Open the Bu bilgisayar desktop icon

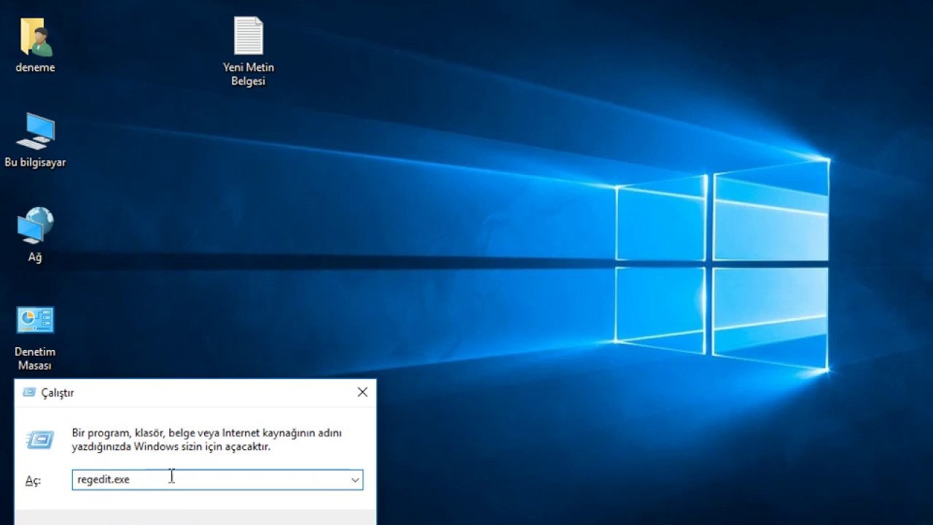point(35,131)
